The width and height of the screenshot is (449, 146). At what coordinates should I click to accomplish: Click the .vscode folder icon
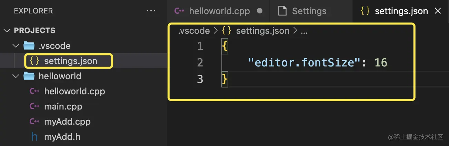[29, 46]
